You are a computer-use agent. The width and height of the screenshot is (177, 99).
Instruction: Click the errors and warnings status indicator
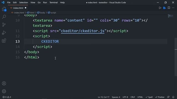[7, 97]
